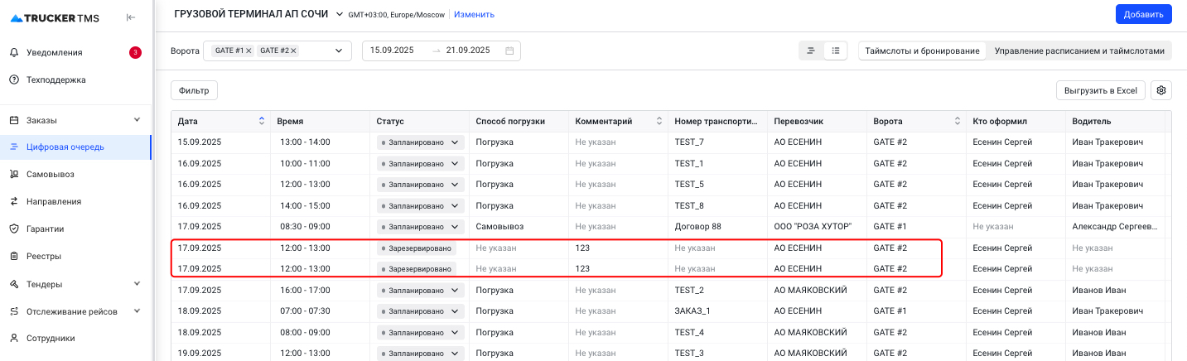Remove the GATE #2 tag
The image size is (1187, 361).
pos(293,51)
